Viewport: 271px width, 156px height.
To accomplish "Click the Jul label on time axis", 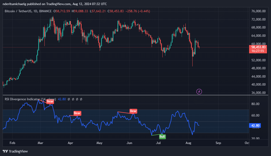I will coord(158,143).
